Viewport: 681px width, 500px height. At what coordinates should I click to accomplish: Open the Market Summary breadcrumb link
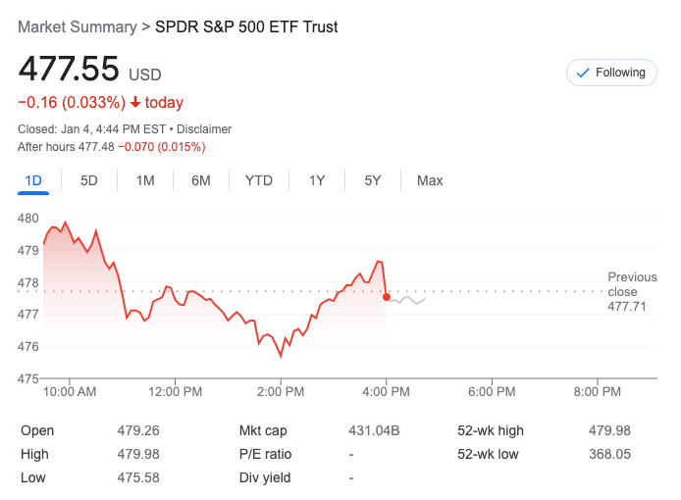tap(78, 27)
